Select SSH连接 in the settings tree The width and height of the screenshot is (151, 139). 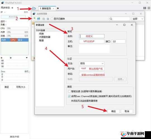click(x=40, y=30)
